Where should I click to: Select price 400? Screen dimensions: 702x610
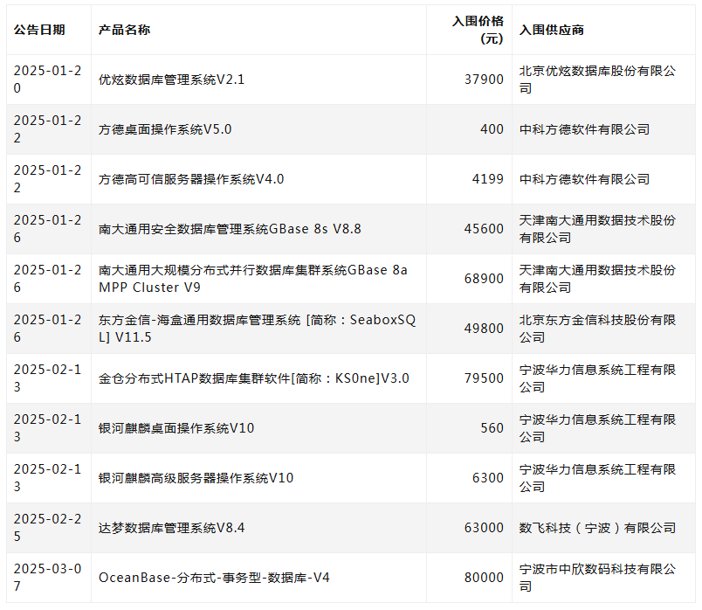click(x=492, y=129)
